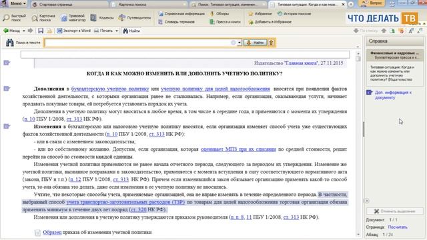Open Справочная информация

click(x=181, y=13)
